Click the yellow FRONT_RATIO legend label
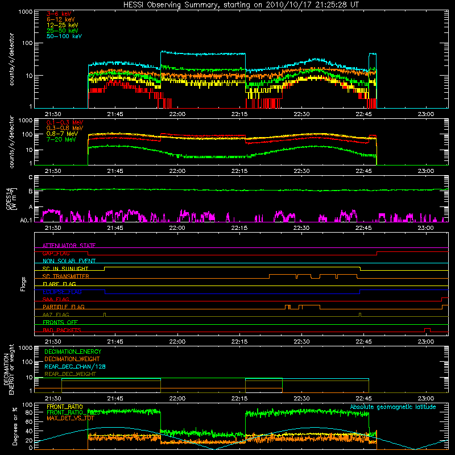 click(65, 407)
